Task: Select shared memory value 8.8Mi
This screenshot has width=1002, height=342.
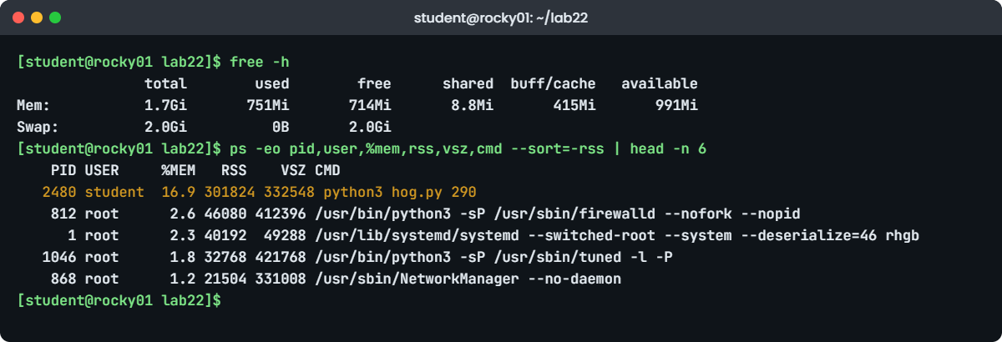Action: [473, 106]
